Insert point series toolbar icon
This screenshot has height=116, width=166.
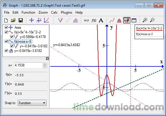[46, 20]
